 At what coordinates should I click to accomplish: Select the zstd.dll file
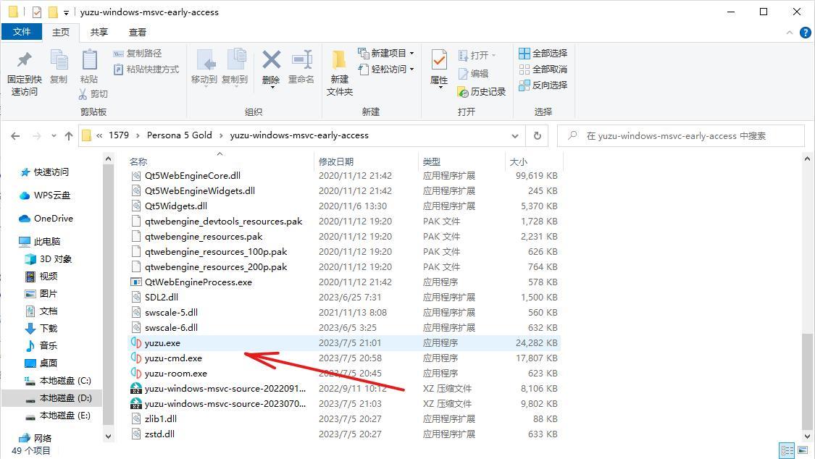coord(344,434)
